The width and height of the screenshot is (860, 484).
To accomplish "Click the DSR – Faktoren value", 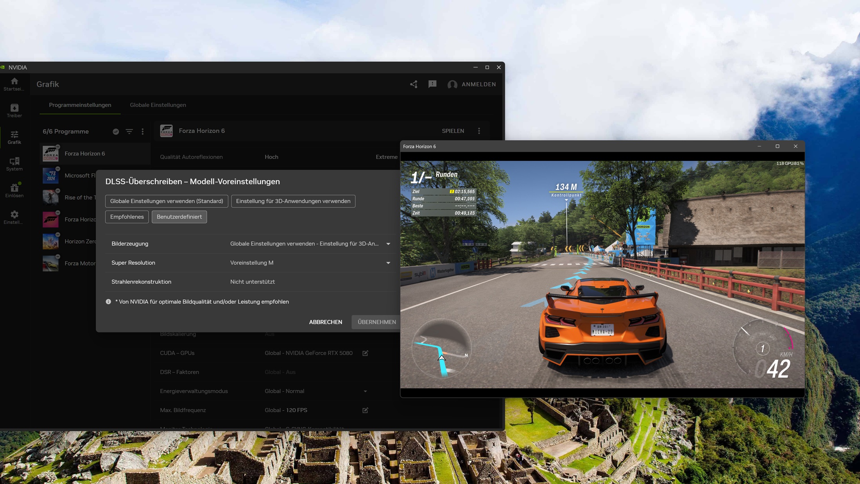I will (x=280, y=372).
